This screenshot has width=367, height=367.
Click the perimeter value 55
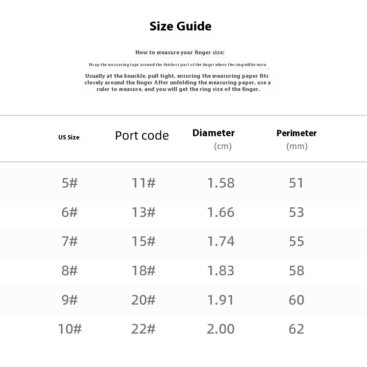[296, 241]
